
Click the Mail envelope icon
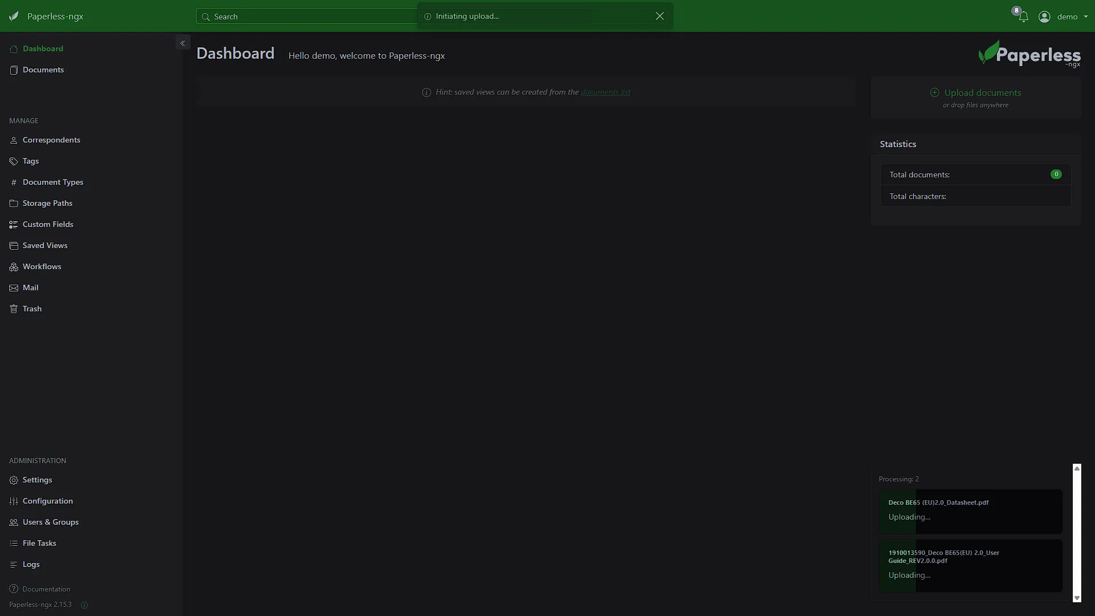(x=14, y=287)
